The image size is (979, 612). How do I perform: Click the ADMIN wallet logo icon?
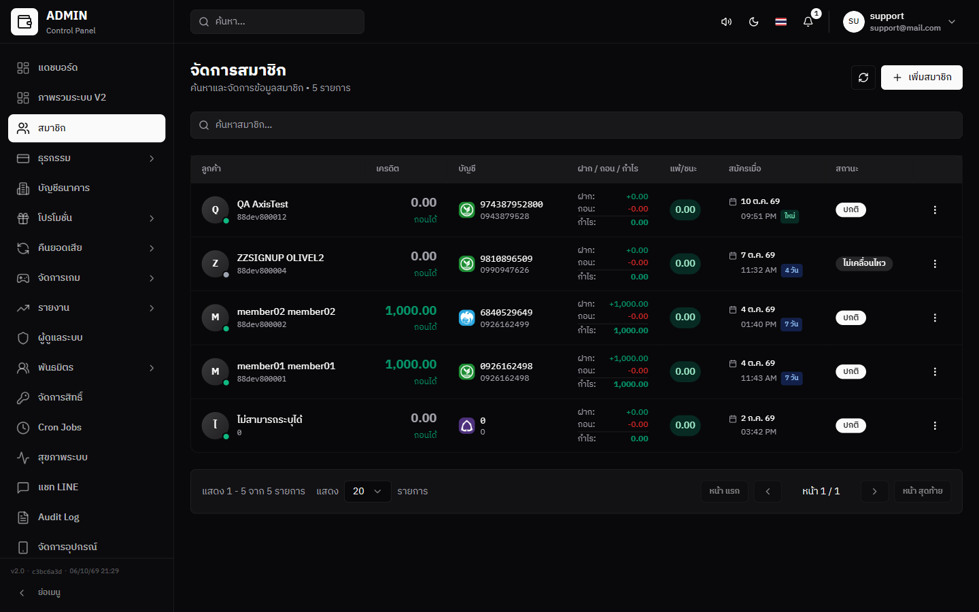click(24, 22)
